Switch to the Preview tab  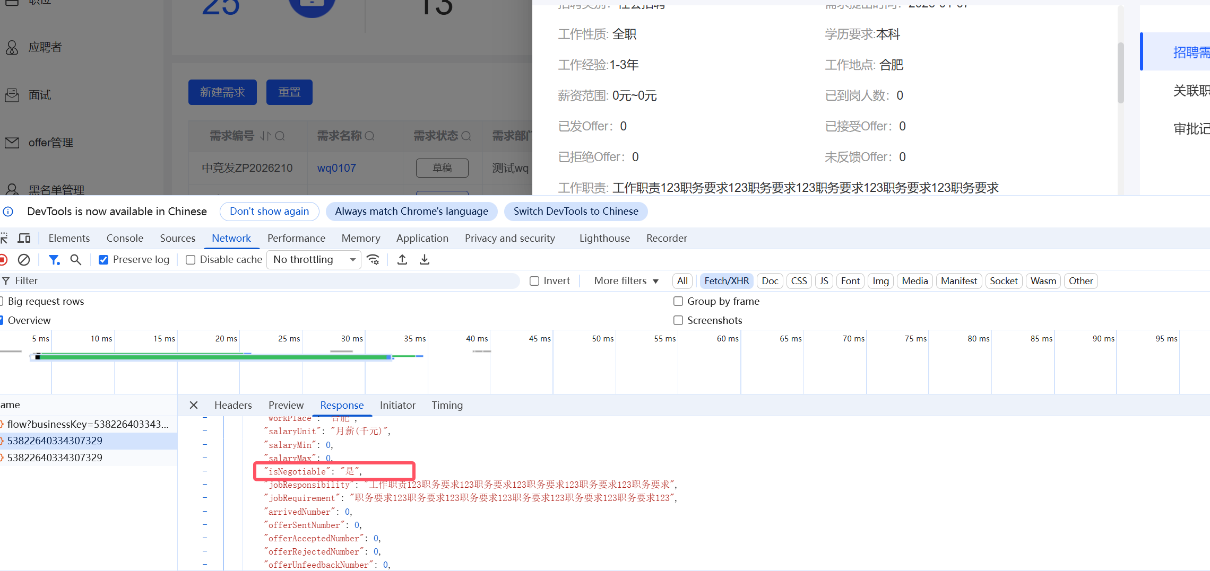pos(286,405)
